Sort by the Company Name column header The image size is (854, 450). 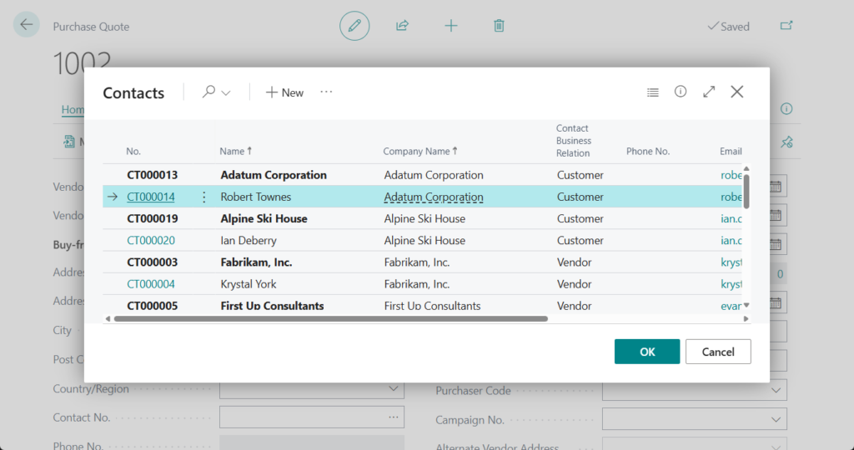click(x=416, y=152)
